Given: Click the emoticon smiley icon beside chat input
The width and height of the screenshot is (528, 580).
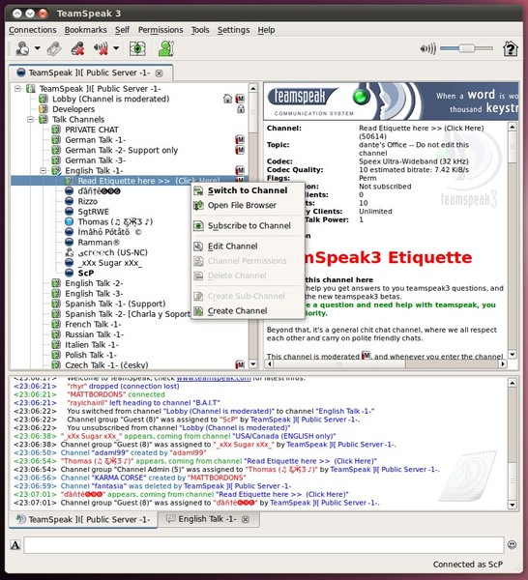Looking at the screenshot, I should [x=512, y=544].
